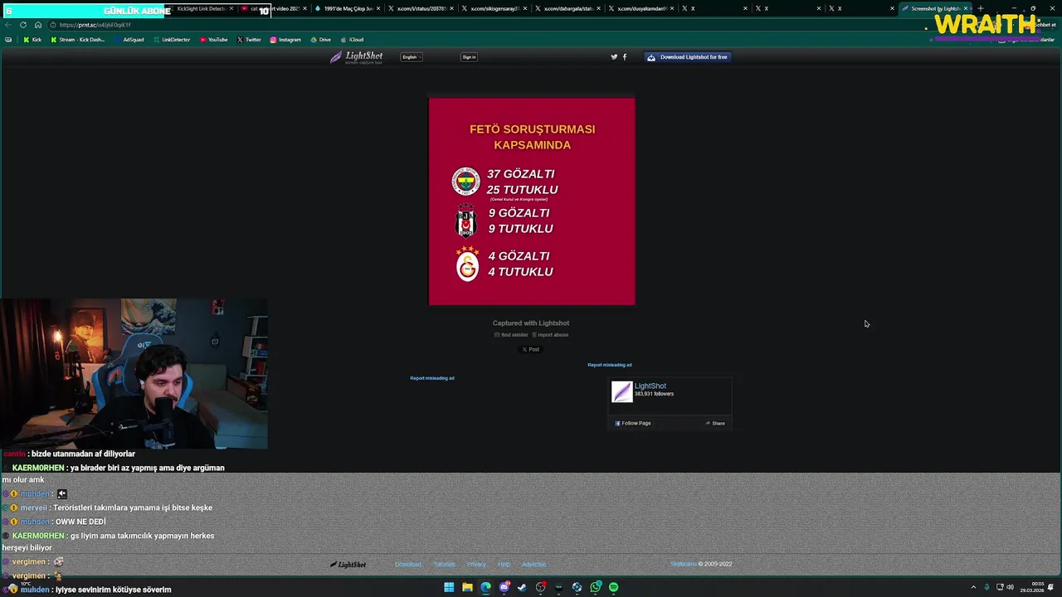Open the YouTube bookmark
This screenshot has width=1062, height=597.
click(213, 40)
